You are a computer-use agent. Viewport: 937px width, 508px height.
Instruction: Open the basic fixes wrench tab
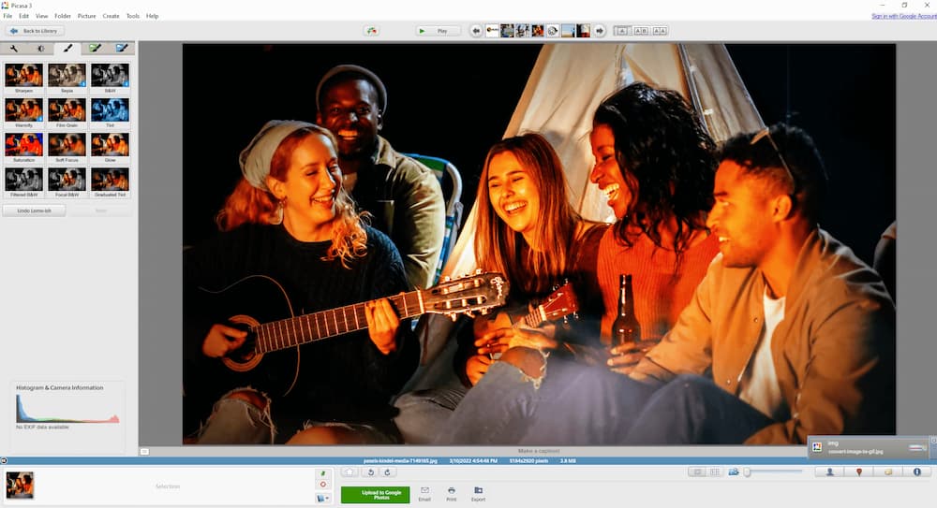pos(14,49)
